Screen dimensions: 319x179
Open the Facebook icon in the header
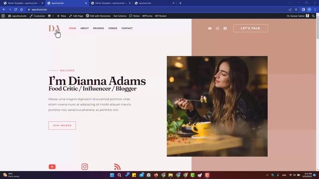coord(225,28)
